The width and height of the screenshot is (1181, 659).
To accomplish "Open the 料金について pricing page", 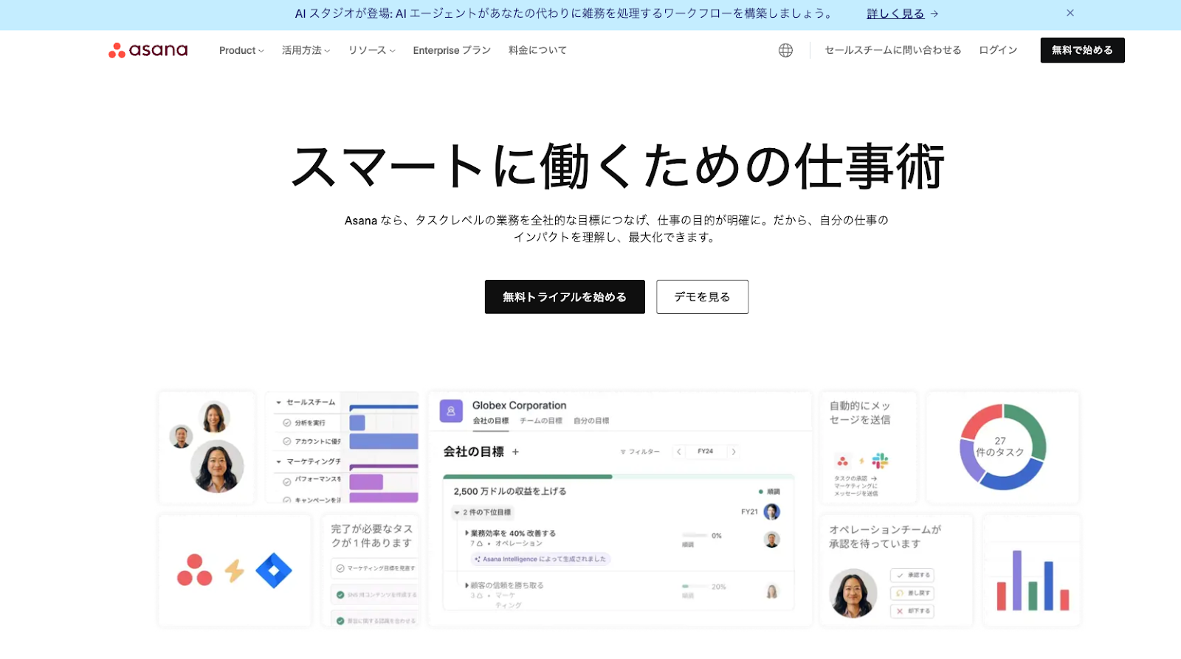I will [537, 50].
